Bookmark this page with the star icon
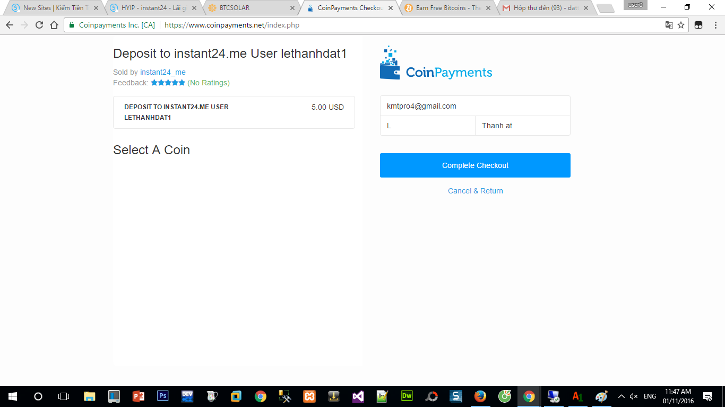Image resolution: width=725 pixels, height=407 pixels. [x=681, y=25]
